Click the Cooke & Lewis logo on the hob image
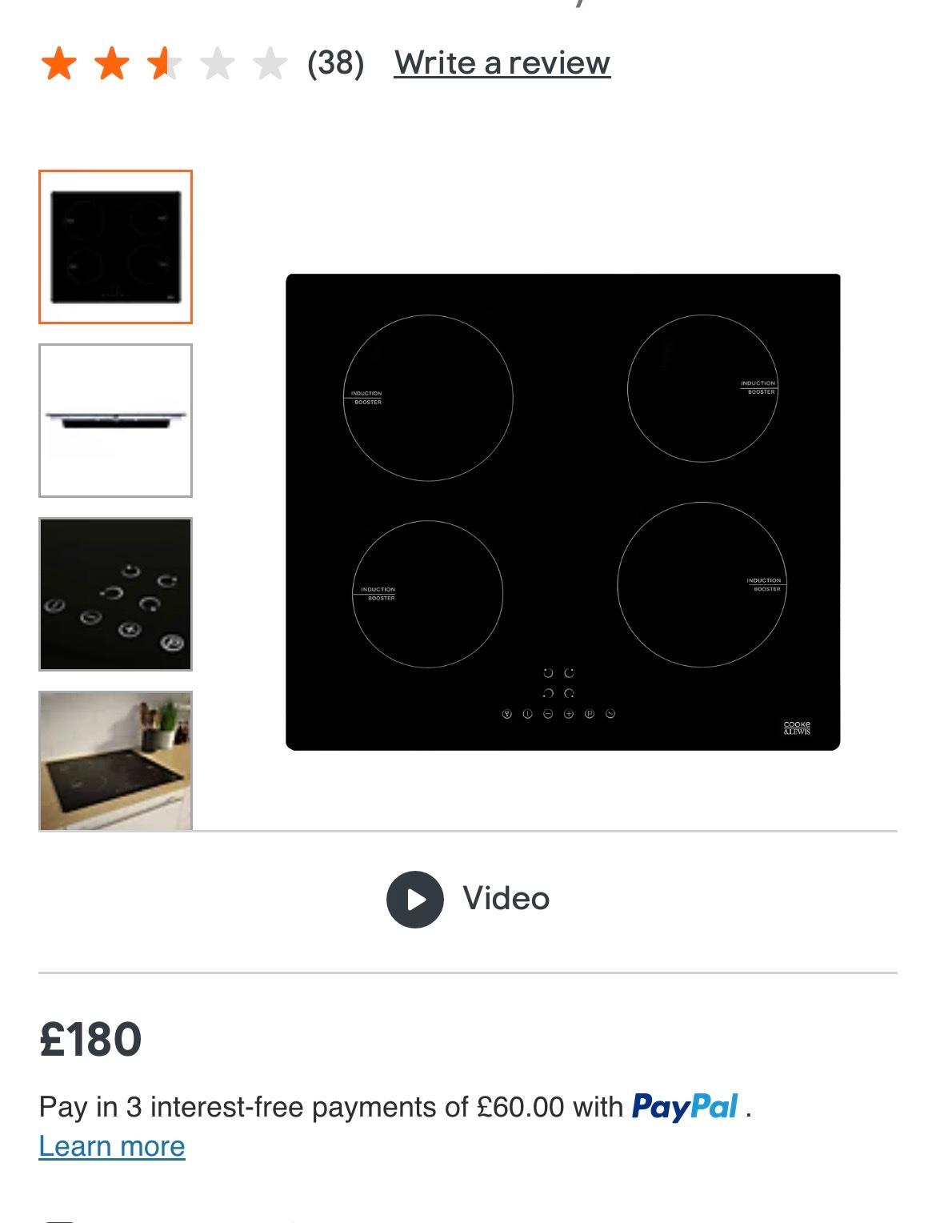The image size is (936, 1223). (796, 728)
